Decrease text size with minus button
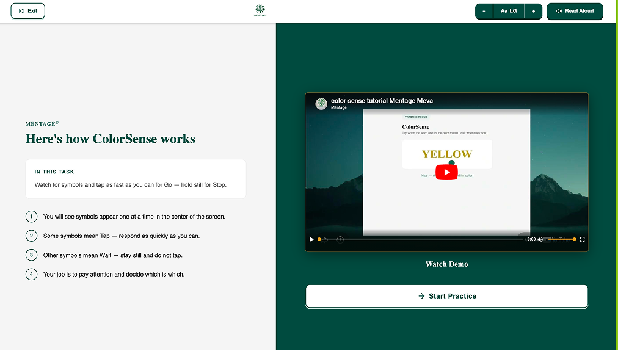This screenshot has width=618, height=351. coord(484,11)
